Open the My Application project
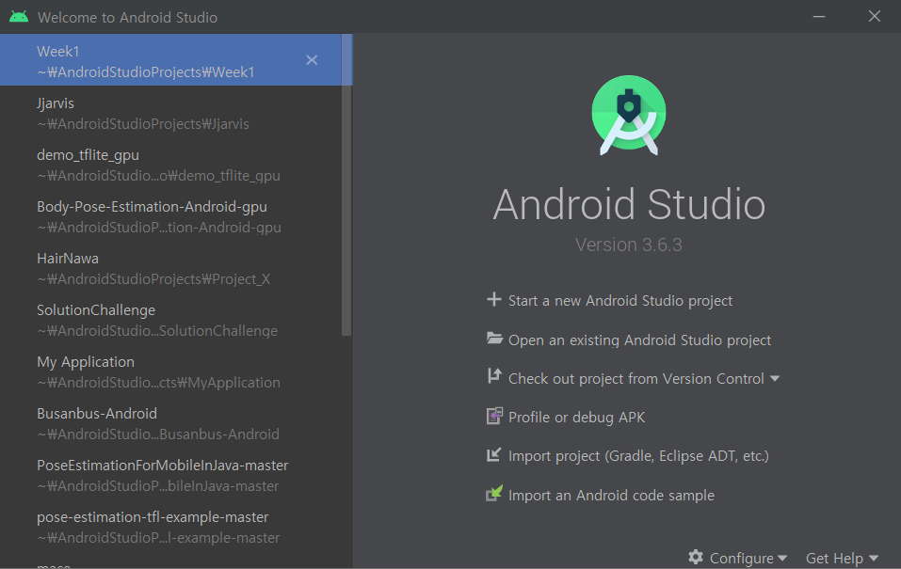Image resolution: width=901 pixels, height=569 pixels. click(x=170, y=371)
